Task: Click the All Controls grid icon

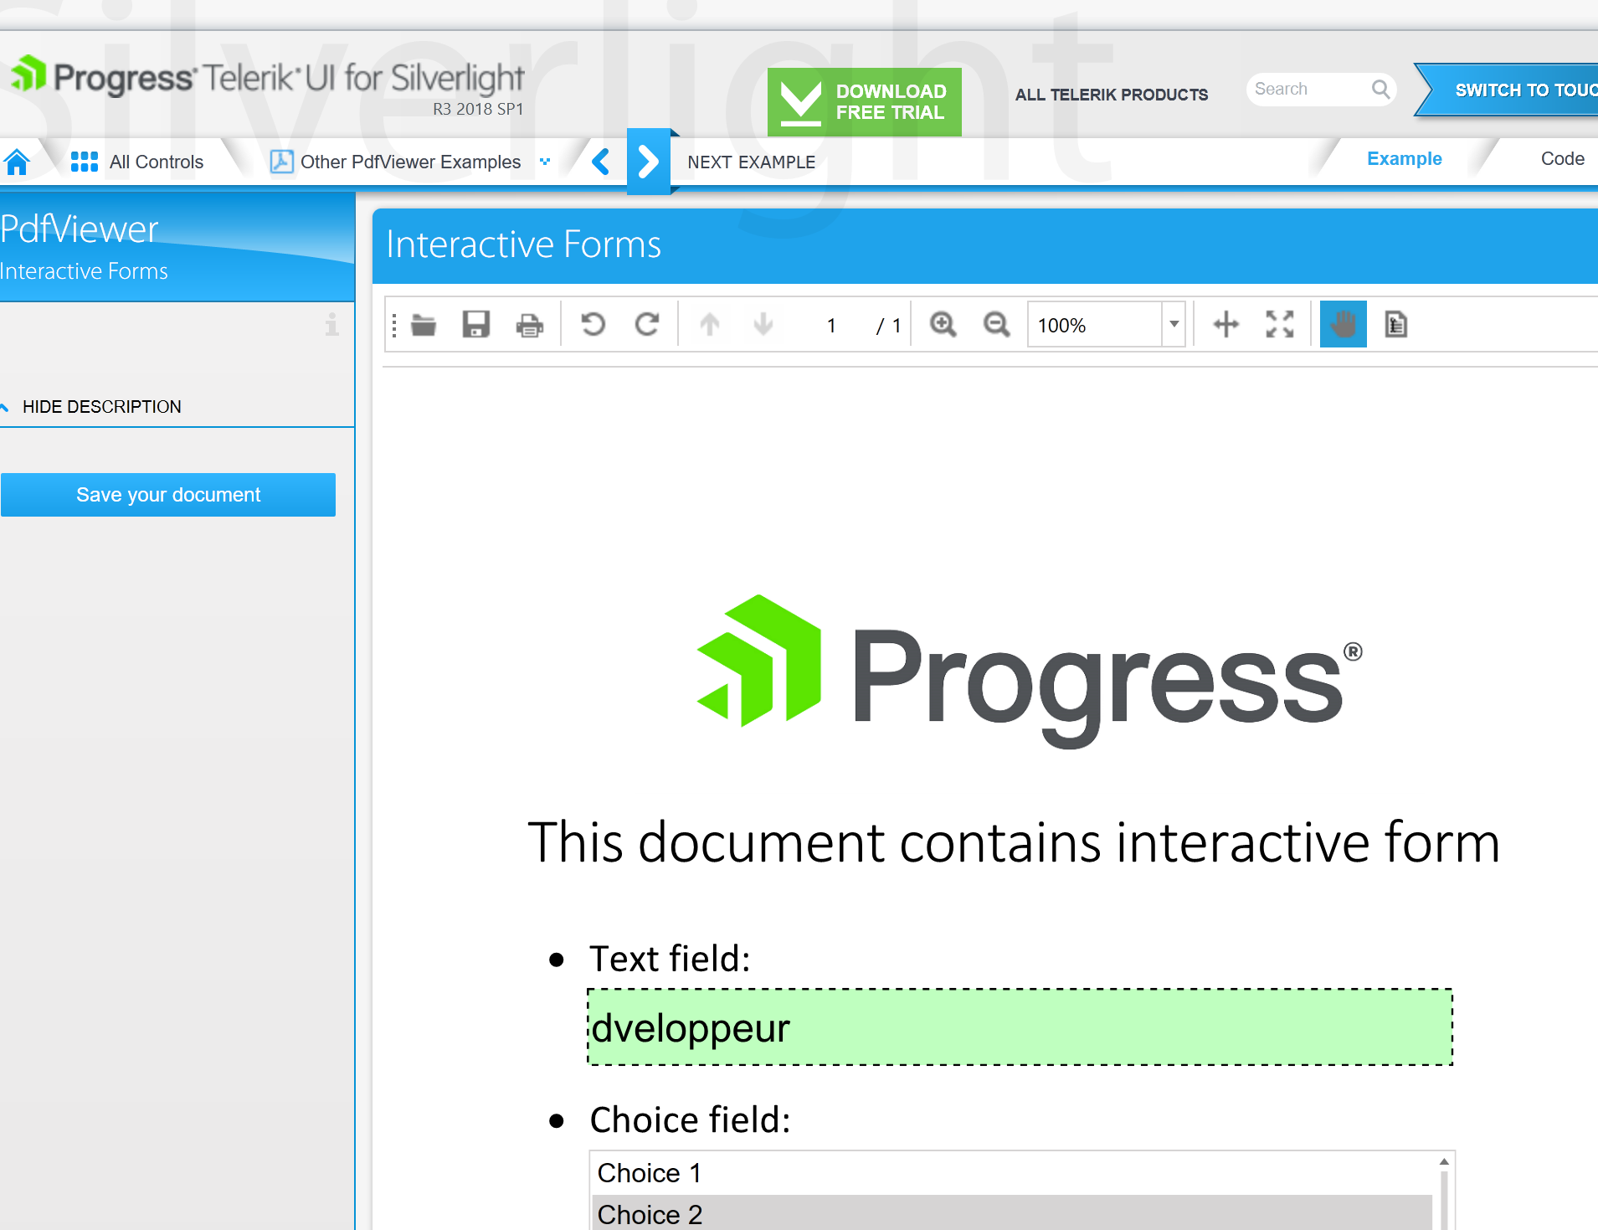Action: pyautogui.click(x=85, y=162)
